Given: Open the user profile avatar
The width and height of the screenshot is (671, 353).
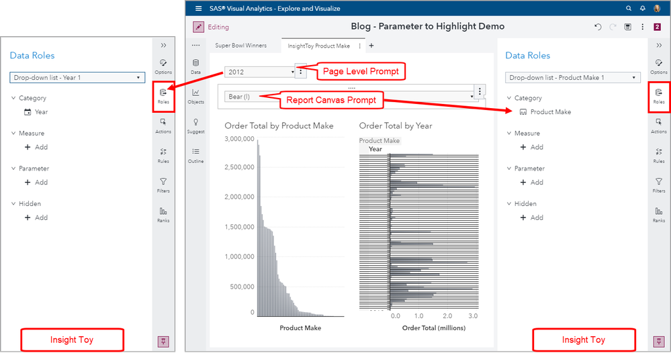Looking at the screenshot, I should pos(657,8).
